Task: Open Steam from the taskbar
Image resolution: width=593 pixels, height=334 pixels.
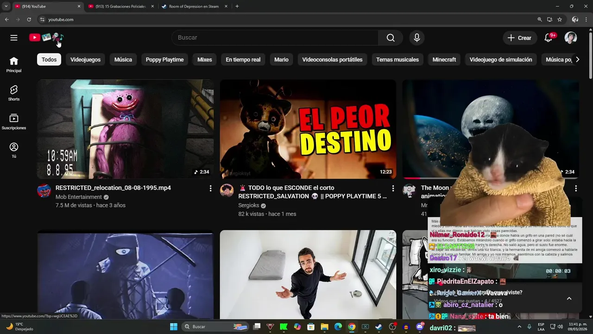Action: (379, 327)
